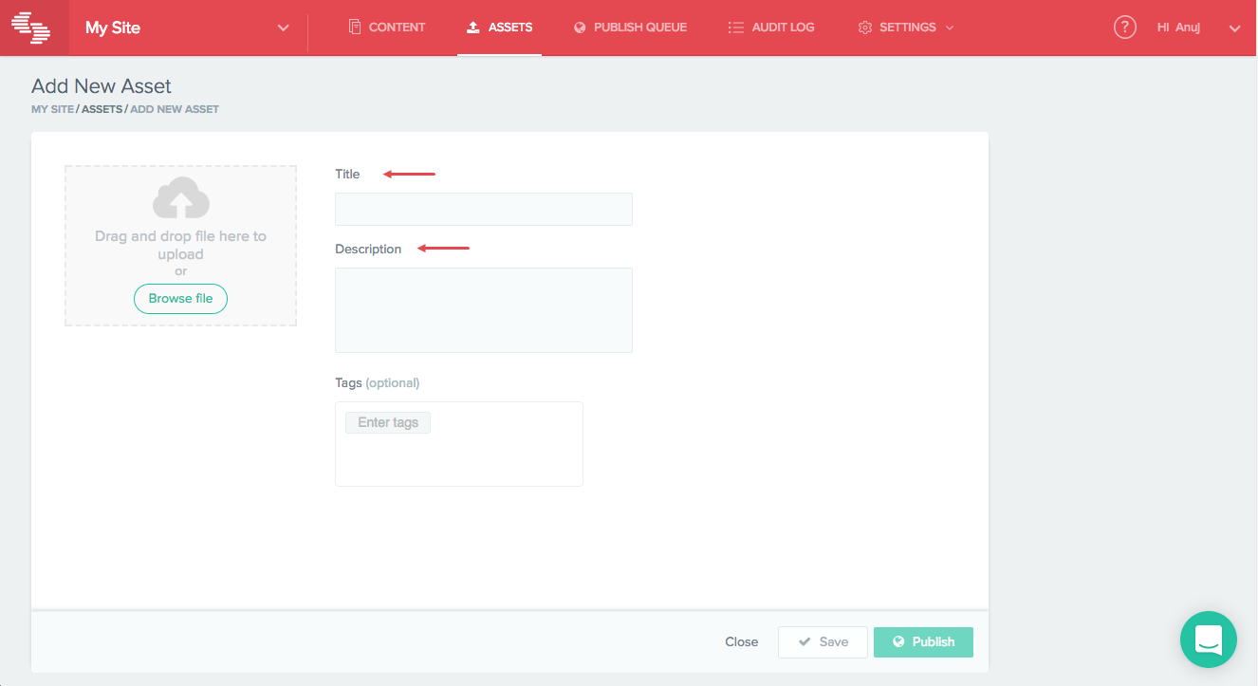The width and height of the screenshot is (1258, 686).
Task: Open the Audit Log tab
Action: pyautogui.click(x=771, y=28)
